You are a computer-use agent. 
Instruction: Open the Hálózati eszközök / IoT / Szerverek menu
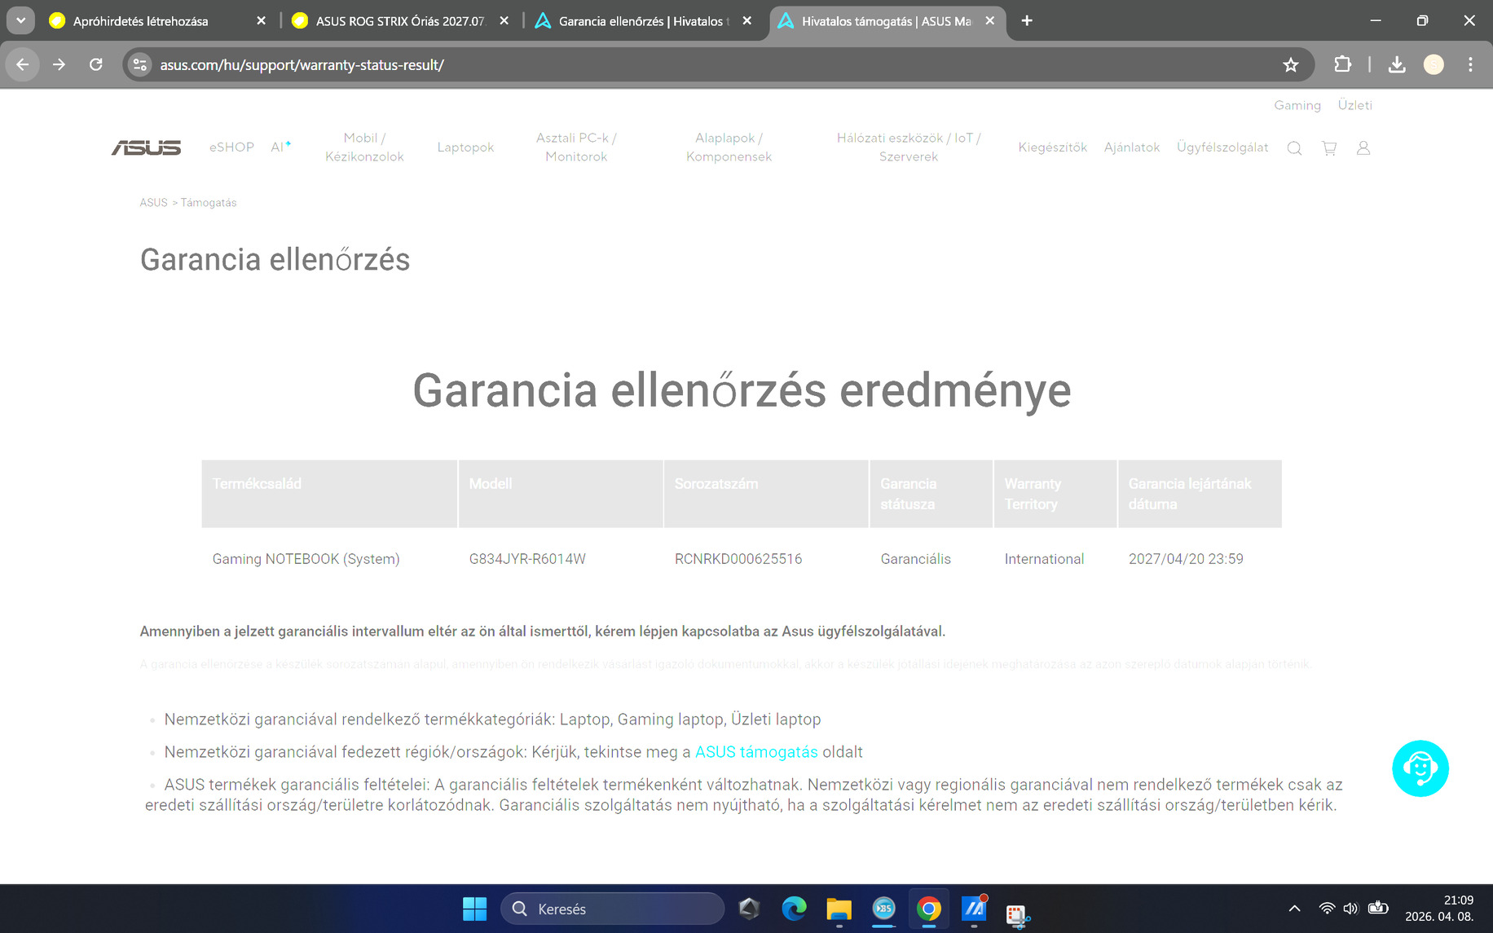909,147
